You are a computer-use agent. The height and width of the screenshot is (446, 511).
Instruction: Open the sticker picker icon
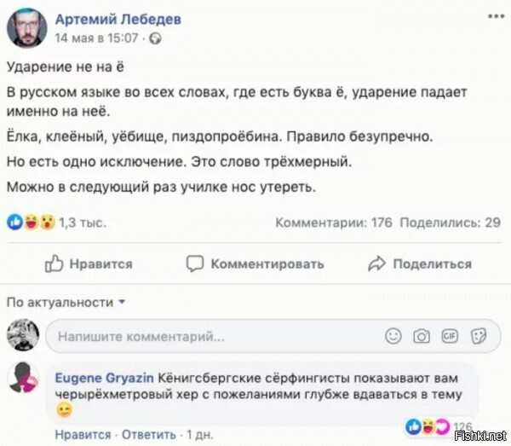(479, 336)
